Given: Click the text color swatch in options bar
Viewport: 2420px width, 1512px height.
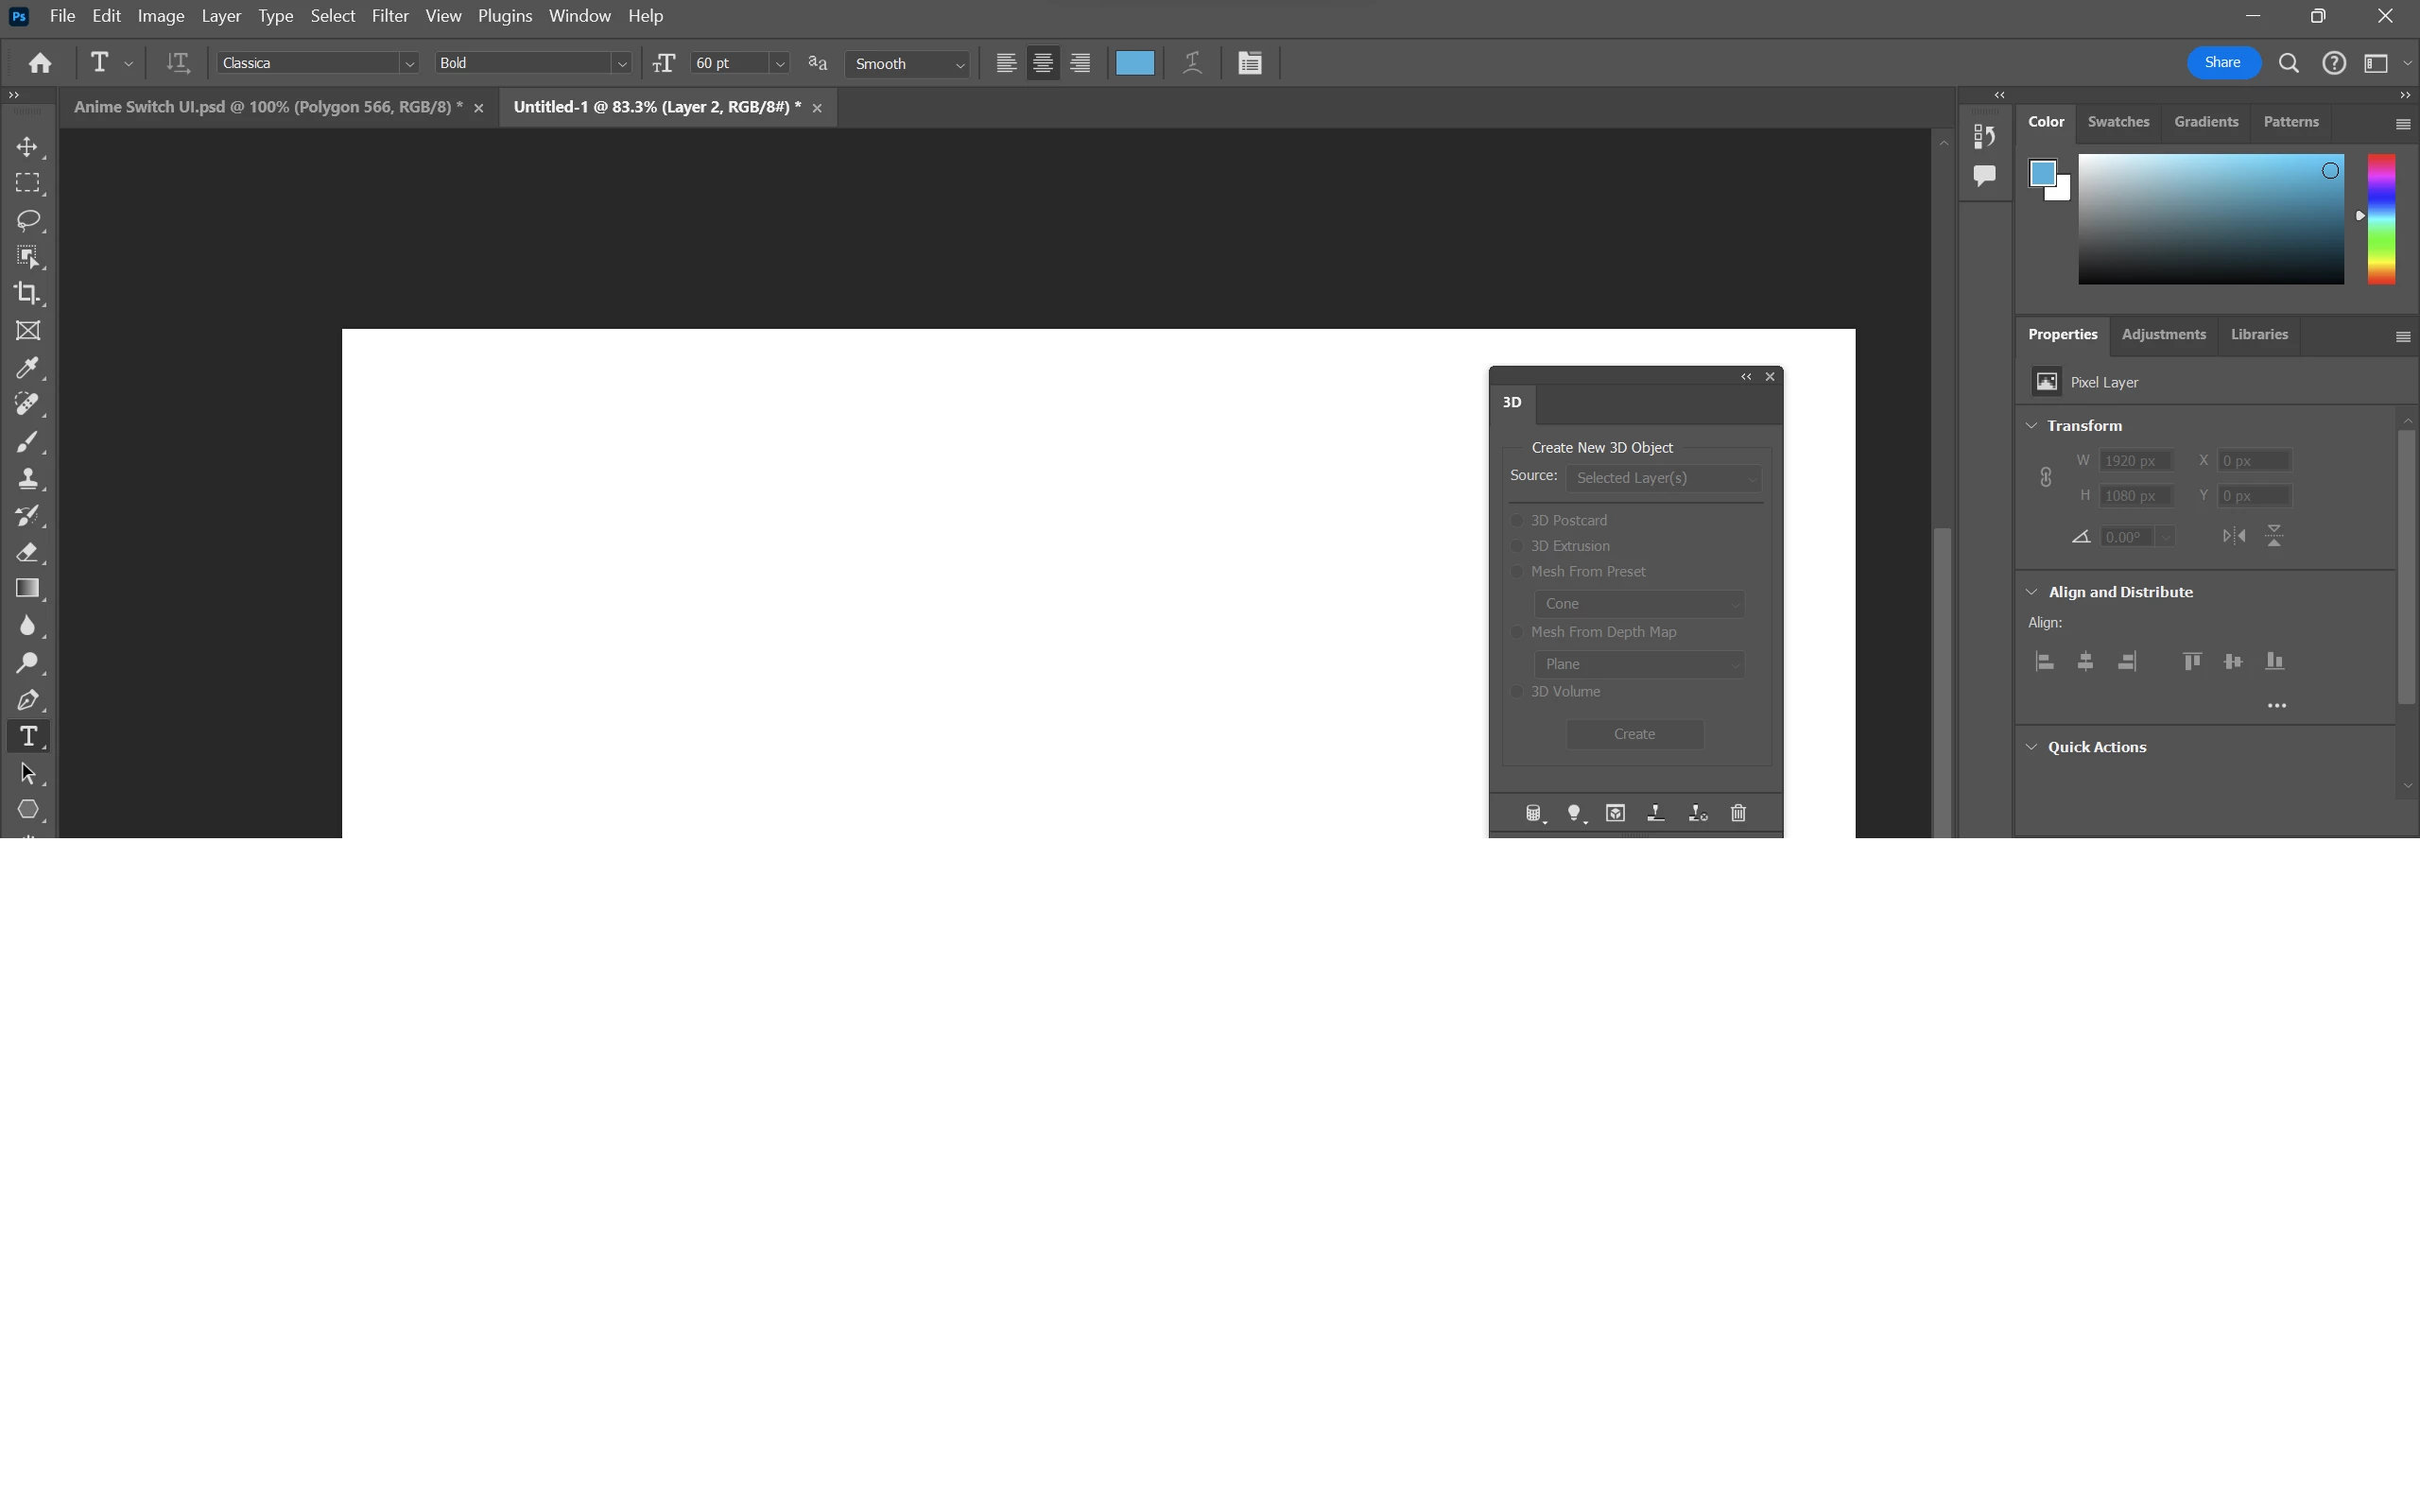Looking at the screenshot, I should [1134, 63].
